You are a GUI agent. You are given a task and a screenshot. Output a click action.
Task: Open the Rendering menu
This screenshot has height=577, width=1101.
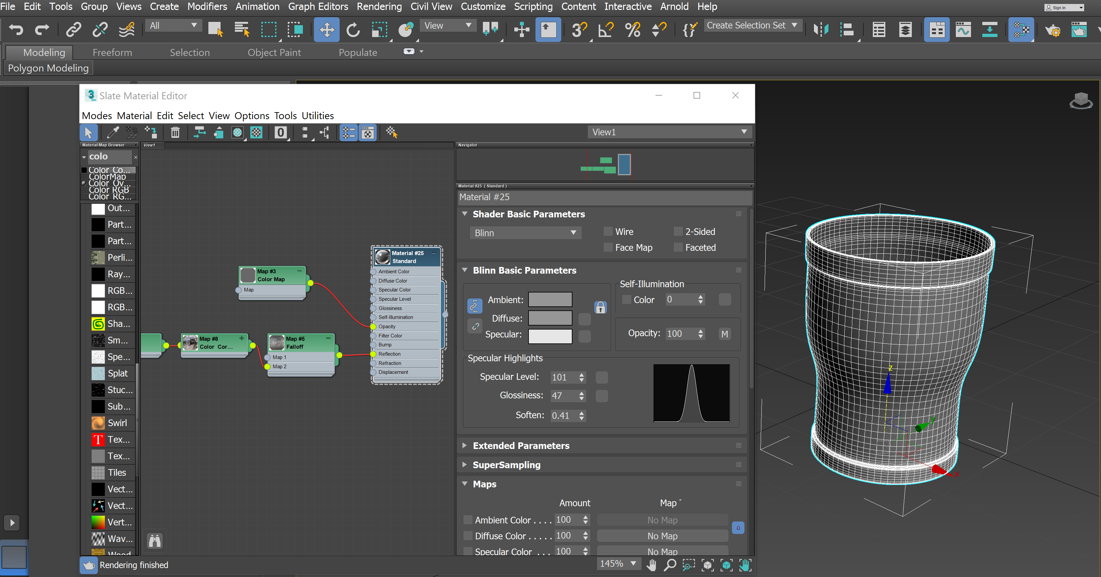pos(379,6)
